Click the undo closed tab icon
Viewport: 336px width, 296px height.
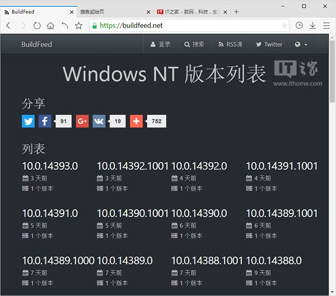click(65, 26)
